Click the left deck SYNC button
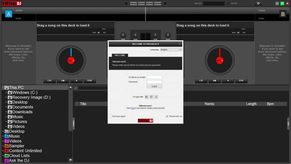Image resolution: width=291 pixels, height=164 pixels. click(x=89, y=81)
